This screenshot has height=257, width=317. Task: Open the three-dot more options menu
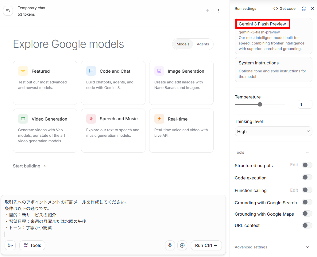218,11
